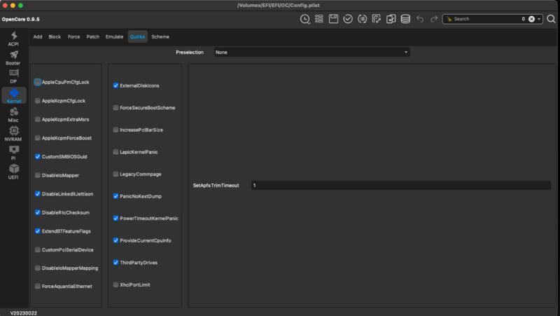Enable ForceAquantiaEthernet checkbox
The width and height of the screenshot is (560, 316).
pyautogui.click(x=38, y=287)
